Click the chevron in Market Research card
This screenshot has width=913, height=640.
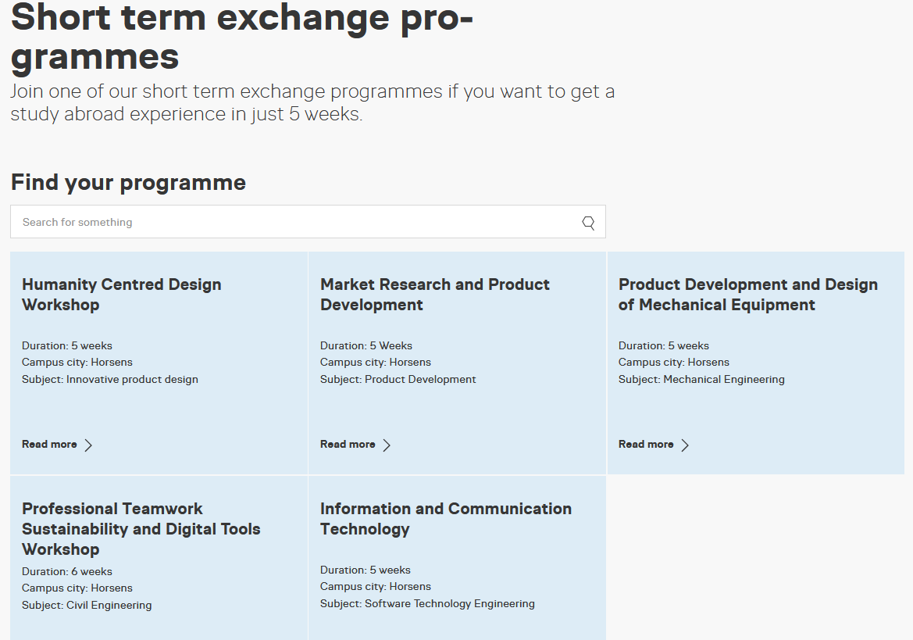[387, 445]
